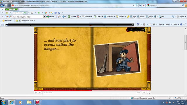Click the Google Share button
The height and width of the screenshot is (105, 187).
[72, 17]
